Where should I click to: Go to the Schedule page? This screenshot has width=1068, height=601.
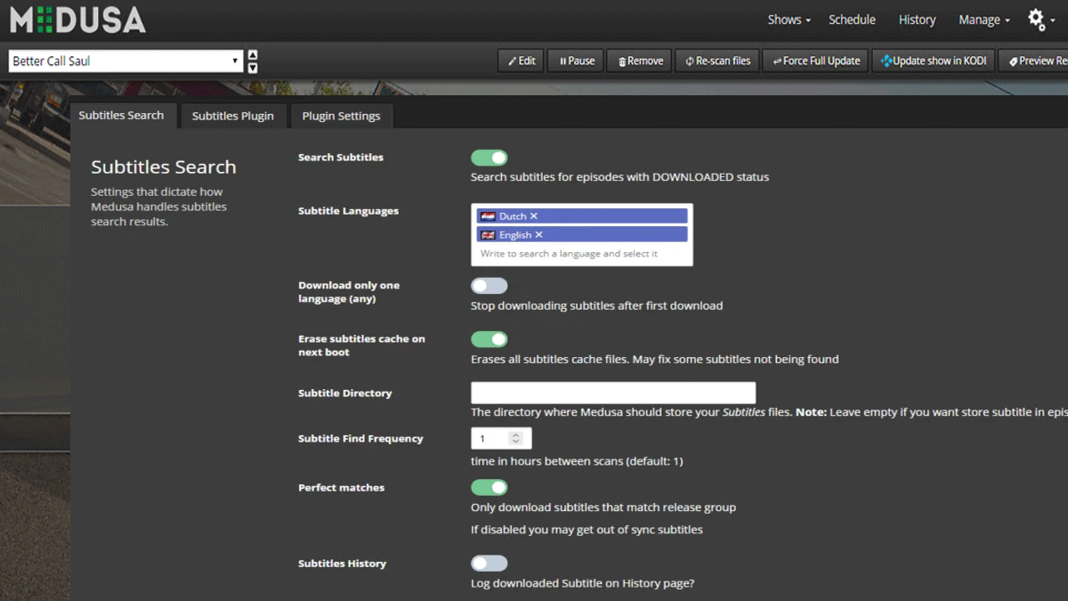[x=852, y=20]
